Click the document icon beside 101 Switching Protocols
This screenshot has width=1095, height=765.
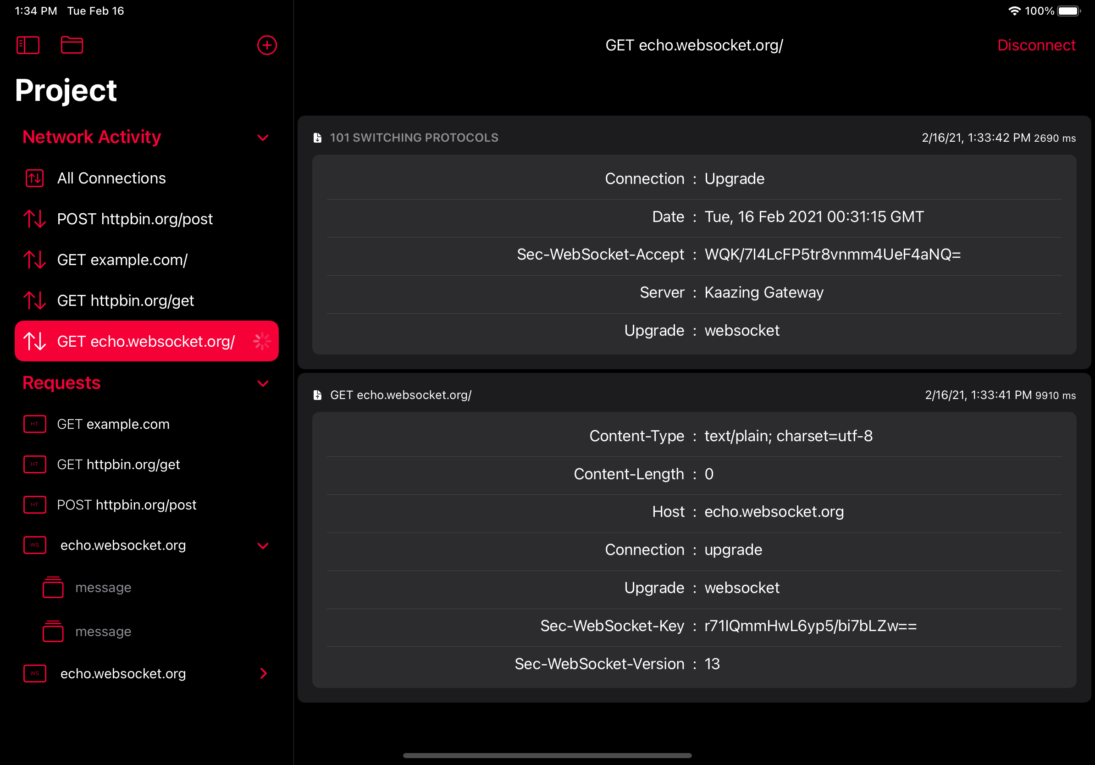coord(317,138)
